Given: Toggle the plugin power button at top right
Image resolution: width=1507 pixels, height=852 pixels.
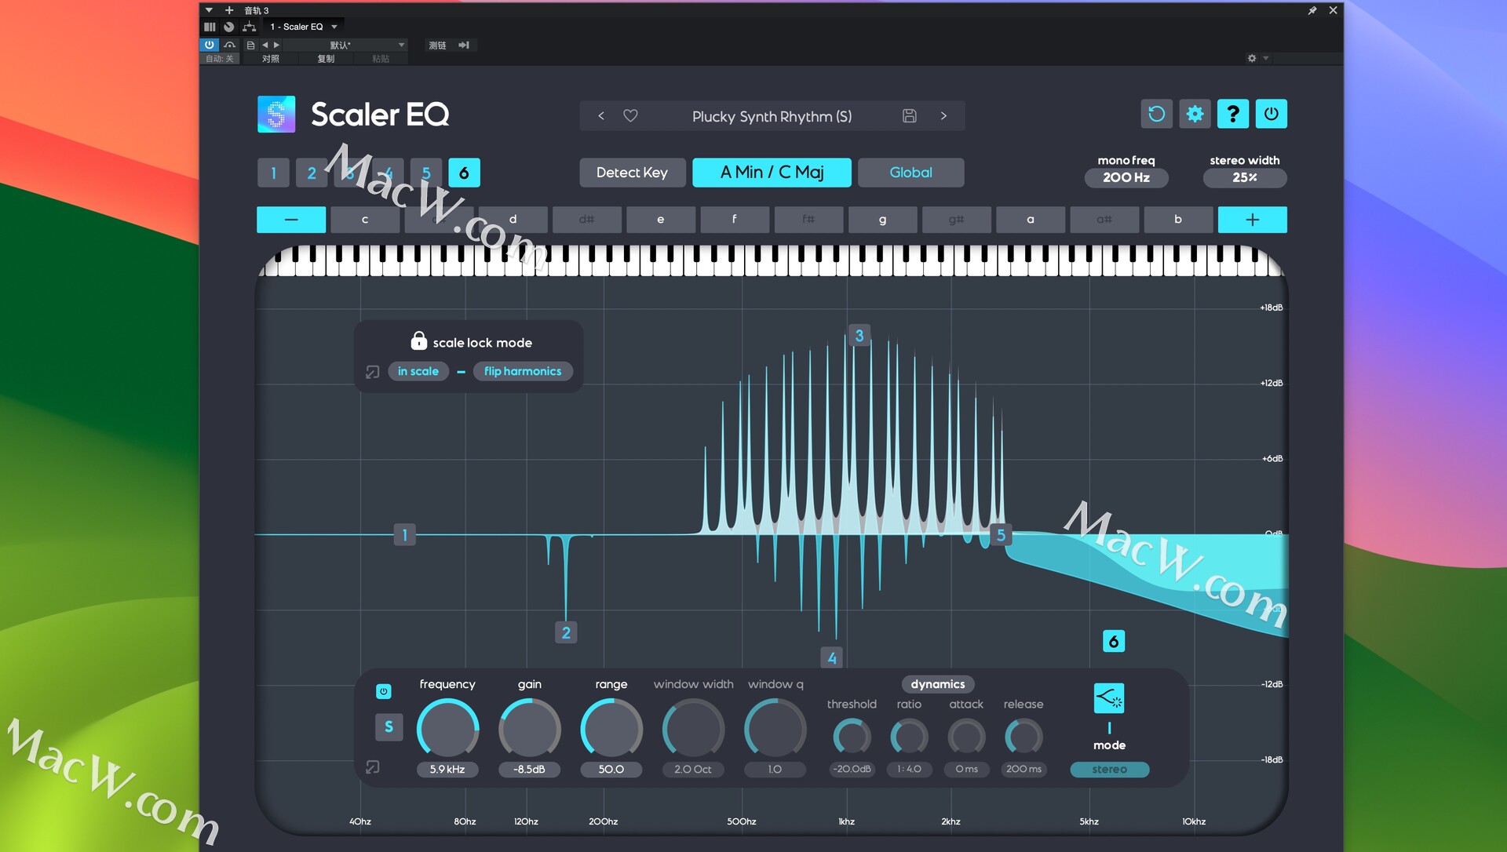Looking at the screenshot, I should [x=1271, y=114].
